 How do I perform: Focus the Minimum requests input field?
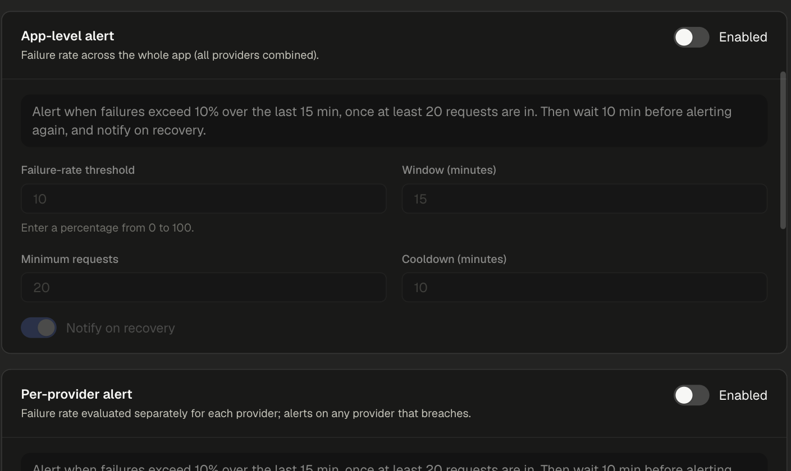pos(204,288)
